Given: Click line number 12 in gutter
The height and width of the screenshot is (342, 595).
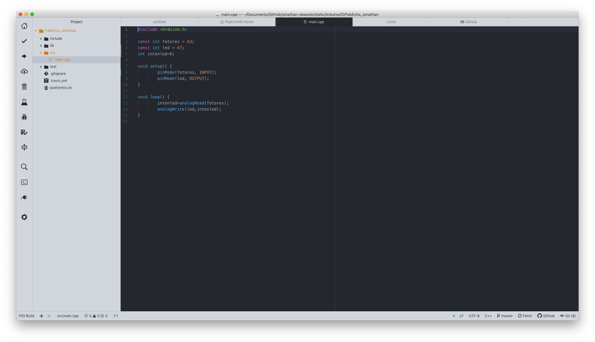Looking at the screenshot, I should tap(125, 97).
